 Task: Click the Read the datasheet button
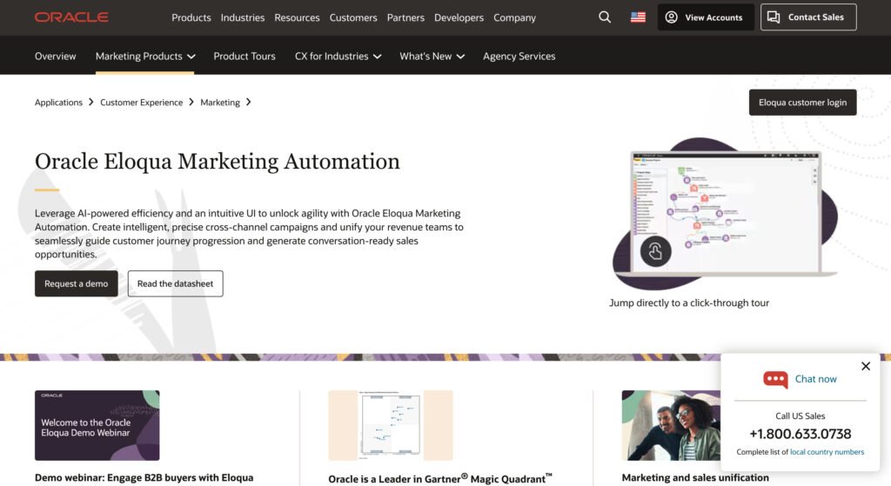[175, 283]
